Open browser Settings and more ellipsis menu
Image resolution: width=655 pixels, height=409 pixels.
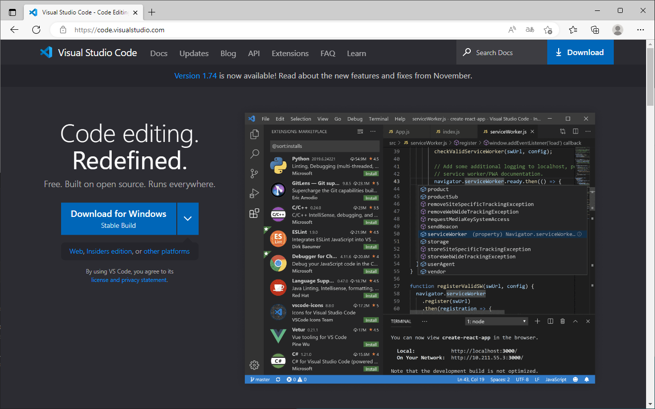tap(640, 30)
